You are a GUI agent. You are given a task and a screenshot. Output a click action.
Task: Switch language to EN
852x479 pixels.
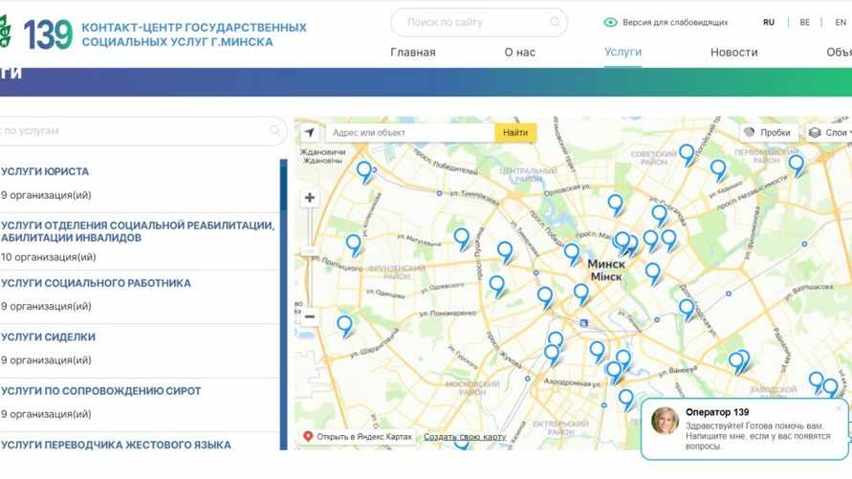tap(841, 22)
